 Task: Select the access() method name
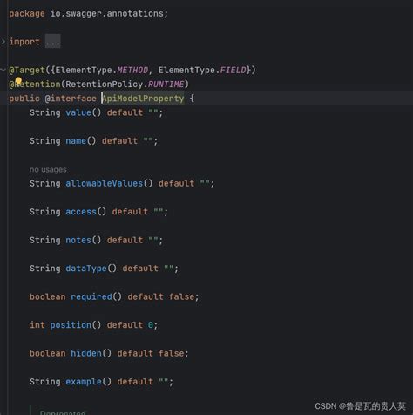coord(81,212)
